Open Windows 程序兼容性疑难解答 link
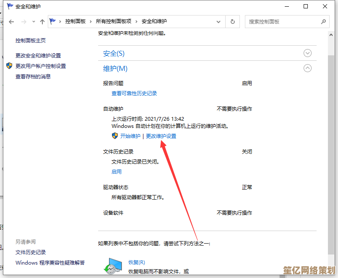Viewport: 338px width, 278px height. click(x=50, y=263)
